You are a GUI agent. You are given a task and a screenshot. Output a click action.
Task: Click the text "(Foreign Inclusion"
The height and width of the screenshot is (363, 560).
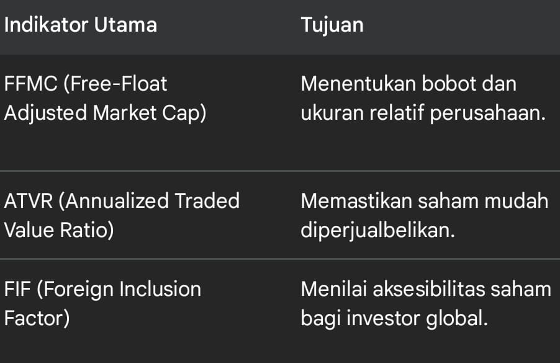point(118,289)
